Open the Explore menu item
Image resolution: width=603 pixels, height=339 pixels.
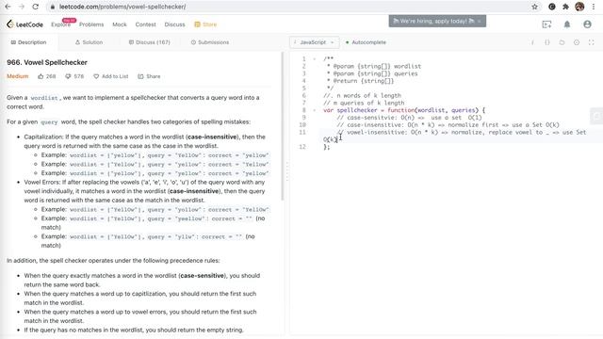60,24
